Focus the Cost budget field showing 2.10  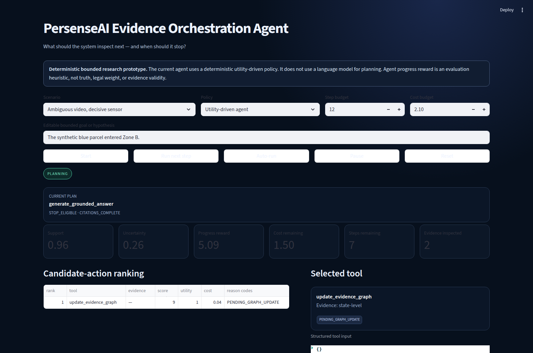coord(439,109)
